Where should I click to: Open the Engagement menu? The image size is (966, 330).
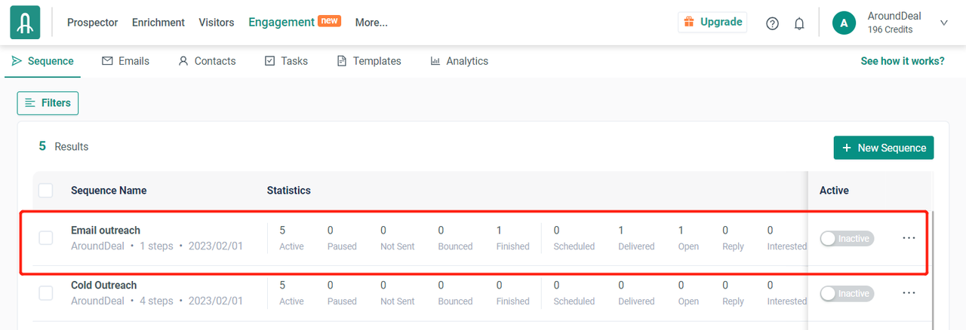click(x=281, y=22)
